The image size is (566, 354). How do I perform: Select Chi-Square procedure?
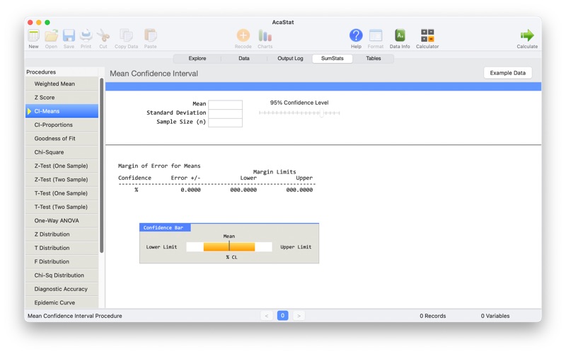(62, 152)
